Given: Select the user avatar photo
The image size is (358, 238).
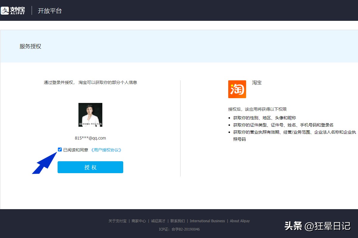Looking at the screenshot, I should [90, 115].
